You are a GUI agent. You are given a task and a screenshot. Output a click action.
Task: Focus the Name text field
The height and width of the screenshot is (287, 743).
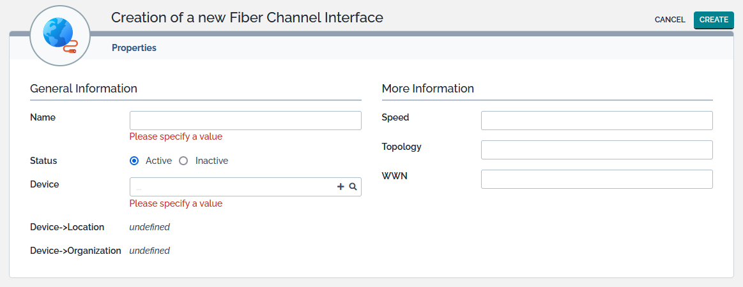245,121
